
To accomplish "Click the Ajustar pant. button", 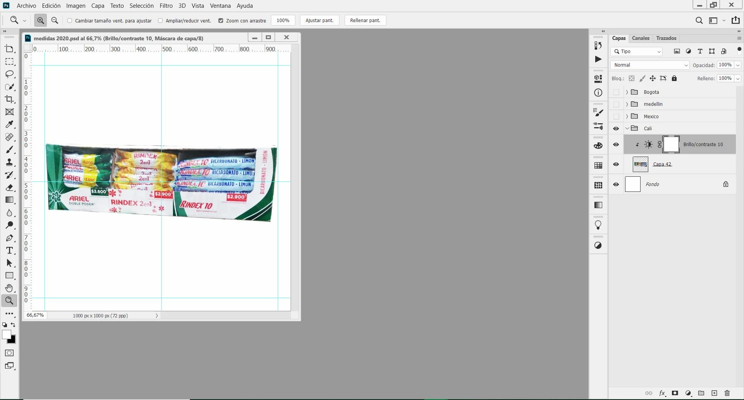I will 320,21.
